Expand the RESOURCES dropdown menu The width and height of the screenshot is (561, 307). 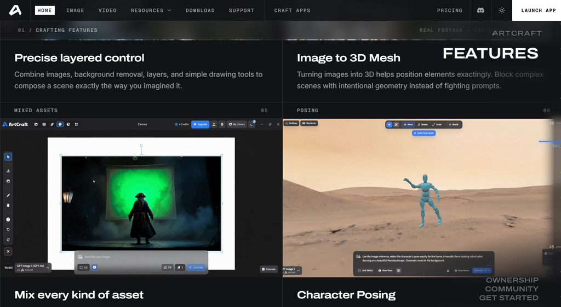tap(151, 10)
